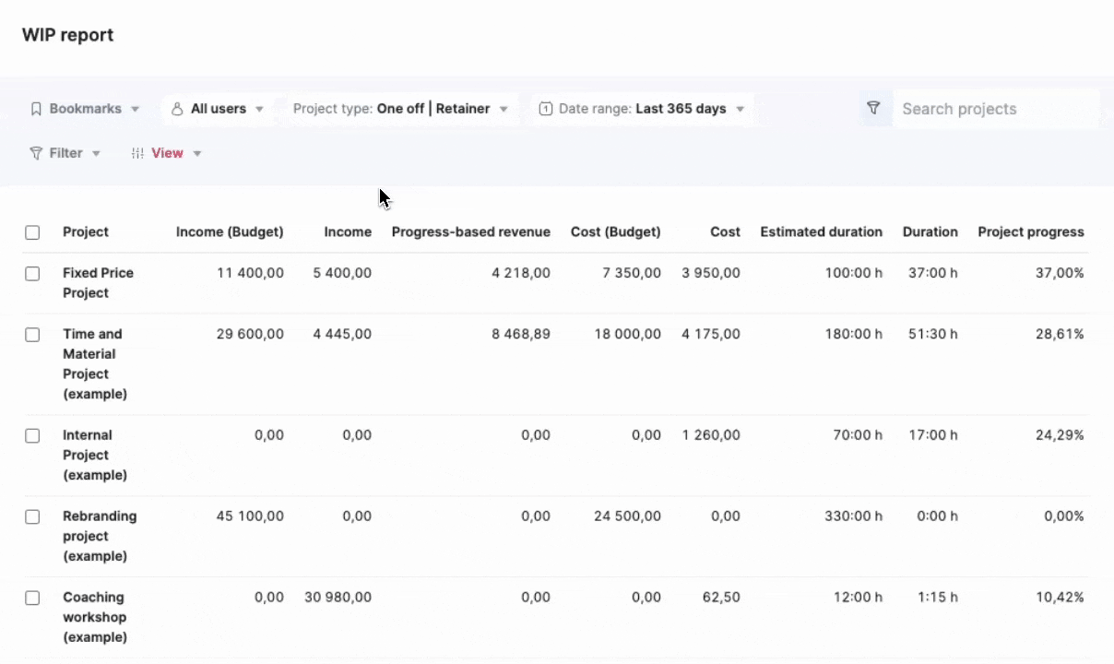Open the Time and Material Project link
Screen dimensions: 1114x664
(x=95, y=364)
